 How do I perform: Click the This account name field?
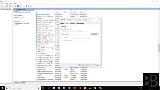pos(82,34)
